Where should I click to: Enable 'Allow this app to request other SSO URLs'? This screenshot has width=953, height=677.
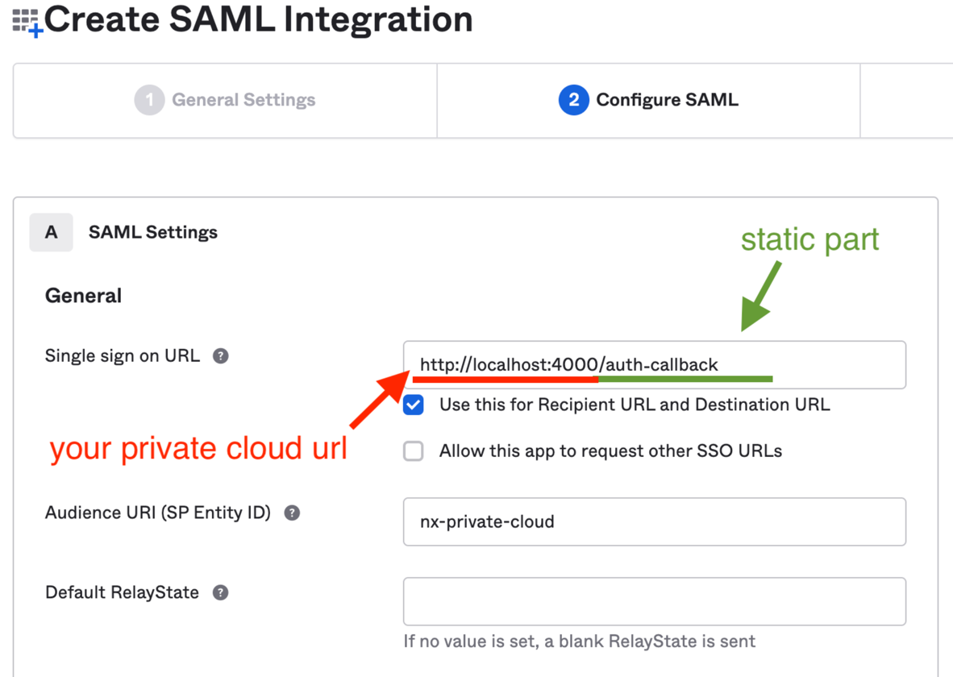tap(413, 451)
